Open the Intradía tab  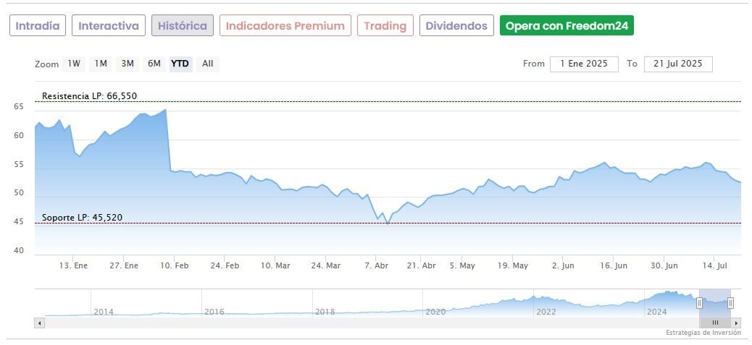pyautogui.click(x=38, y=26)
